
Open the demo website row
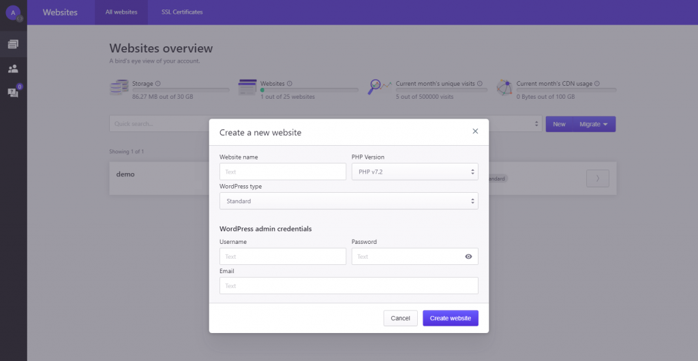click(x=363, y=178)
